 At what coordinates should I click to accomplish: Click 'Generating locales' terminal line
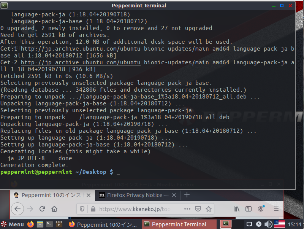pyautogui.click(x=80, y=151)
